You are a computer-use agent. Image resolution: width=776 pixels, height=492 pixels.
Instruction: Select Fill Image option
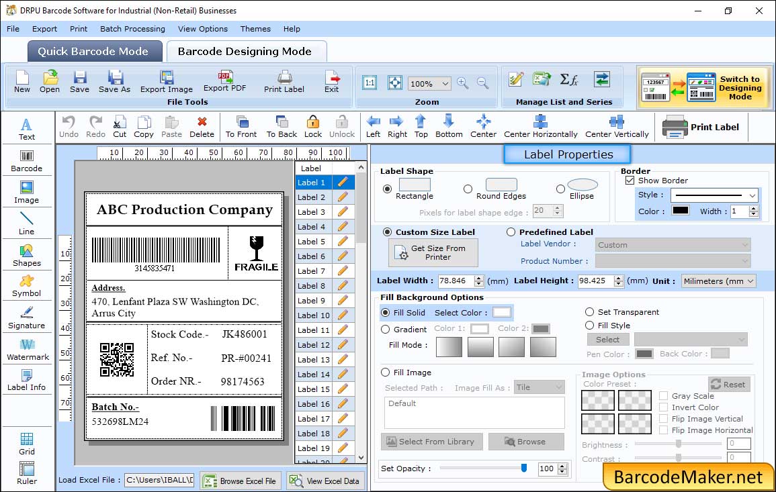[x=386, y=373]
